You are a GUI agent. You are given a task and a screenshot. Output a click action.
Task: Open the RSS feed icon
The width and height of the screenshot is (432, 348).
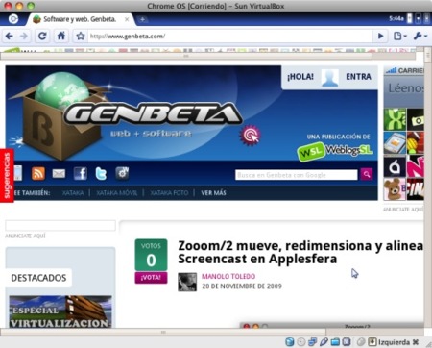click(38, 173)
